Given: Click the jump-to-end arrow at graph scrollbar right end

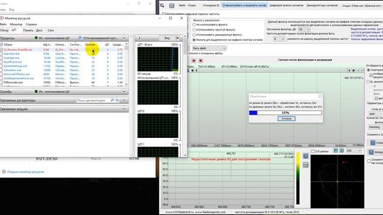Looking at the screenshot, I should coord(354,70).
